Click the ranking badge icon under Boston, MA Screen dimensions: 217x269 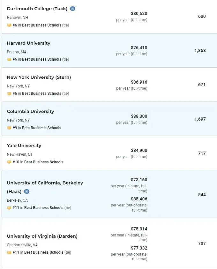[9, 60]
